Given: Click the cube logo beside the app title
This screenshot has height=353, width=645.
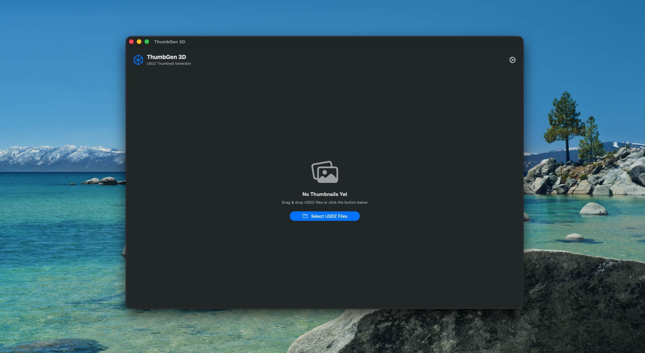Looking at the screenshot, I should tap(138, 59).
